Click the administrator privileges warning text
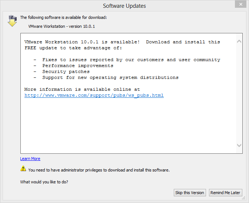The image size is (249, 203). click(99, 170)
